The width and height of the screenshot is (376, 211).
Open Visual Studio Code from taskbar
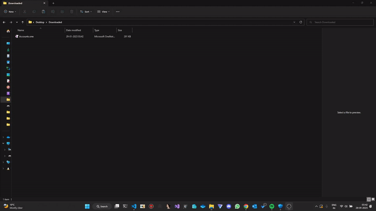pos(134,206)
